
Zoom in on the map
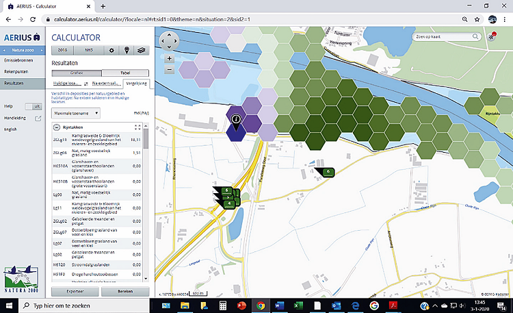169,58
